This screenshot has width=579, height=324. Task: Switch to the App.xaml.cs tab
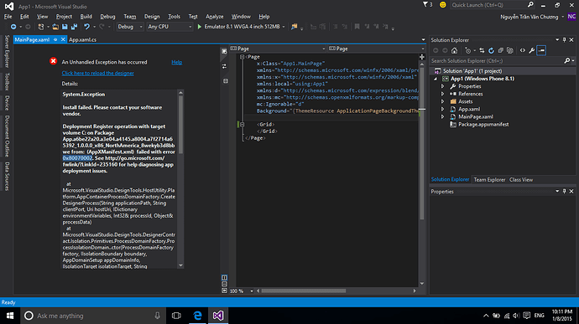point(83,39)
